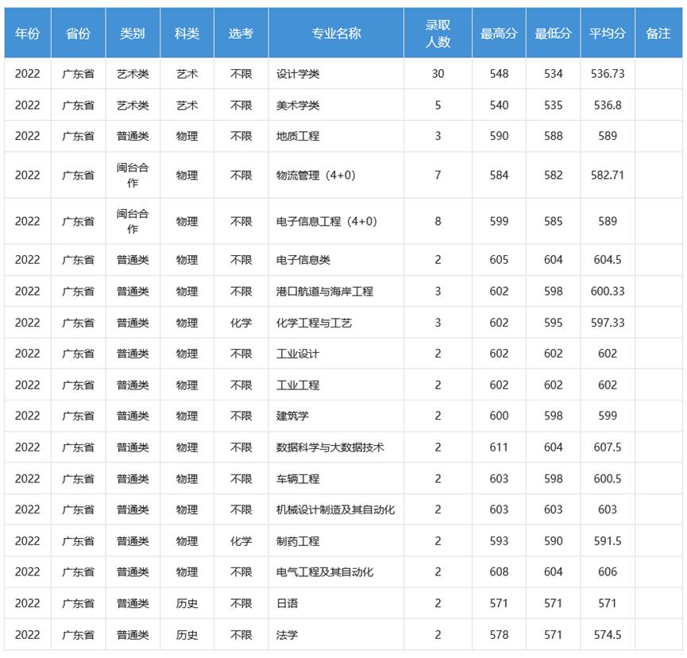The image size is (687, 658).
Task: Select the 科类 column header
Action: (187, 34)
